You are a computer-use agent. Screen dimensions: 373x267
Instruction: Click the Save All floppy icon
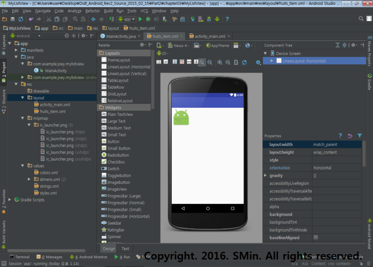tap(13, 19)
